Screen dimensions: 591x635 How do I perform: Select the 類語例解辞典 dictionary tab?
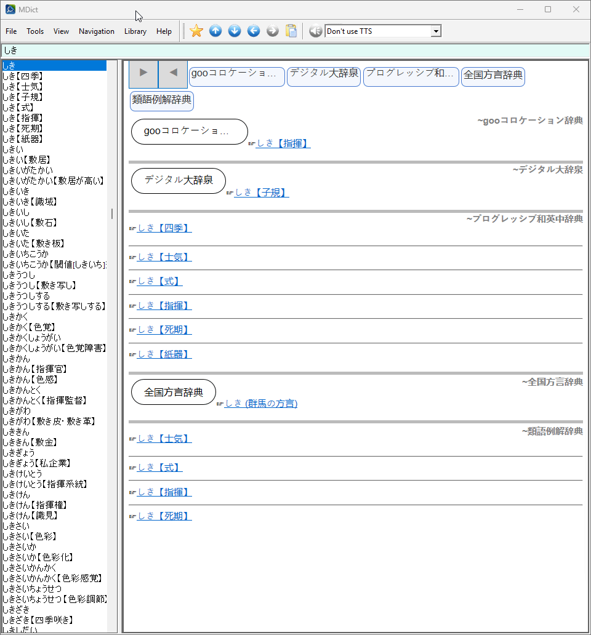tap(162, 101)
